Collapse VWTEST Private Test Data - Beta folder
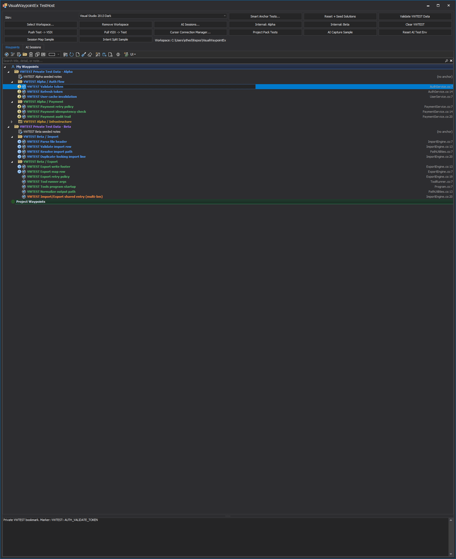 (x=8, y=127)
